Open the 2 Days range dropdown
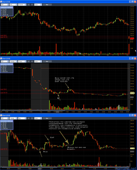The width and height of the screenshot is (137, 170). point(22,61)
